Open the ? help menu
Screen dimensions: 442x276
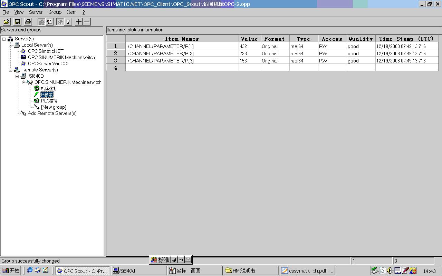coord(84,12)
